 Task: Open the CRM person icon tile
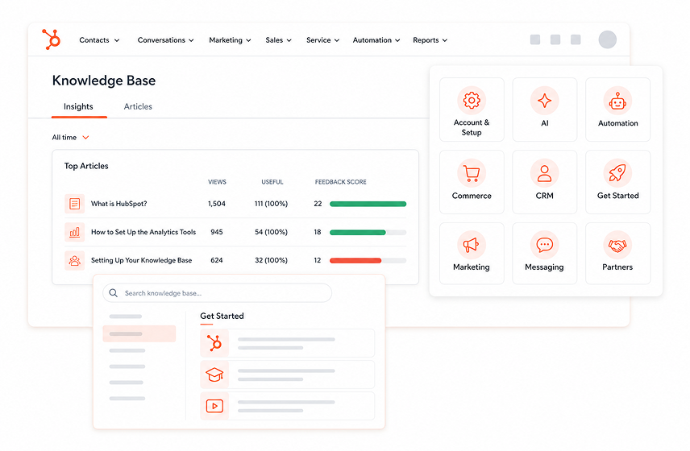[544, 182]
